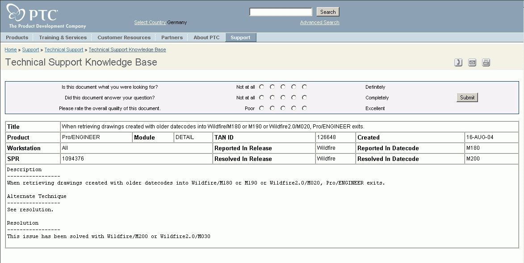Viewport: 524px width, 263px height.
Task: Open the Products menu
Action: point(17,37)
